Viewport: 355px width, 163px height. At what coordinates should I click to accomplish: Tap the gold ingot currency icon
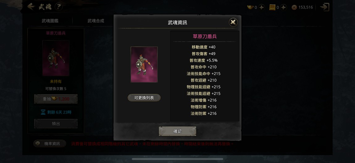click(x=250, y=7)
